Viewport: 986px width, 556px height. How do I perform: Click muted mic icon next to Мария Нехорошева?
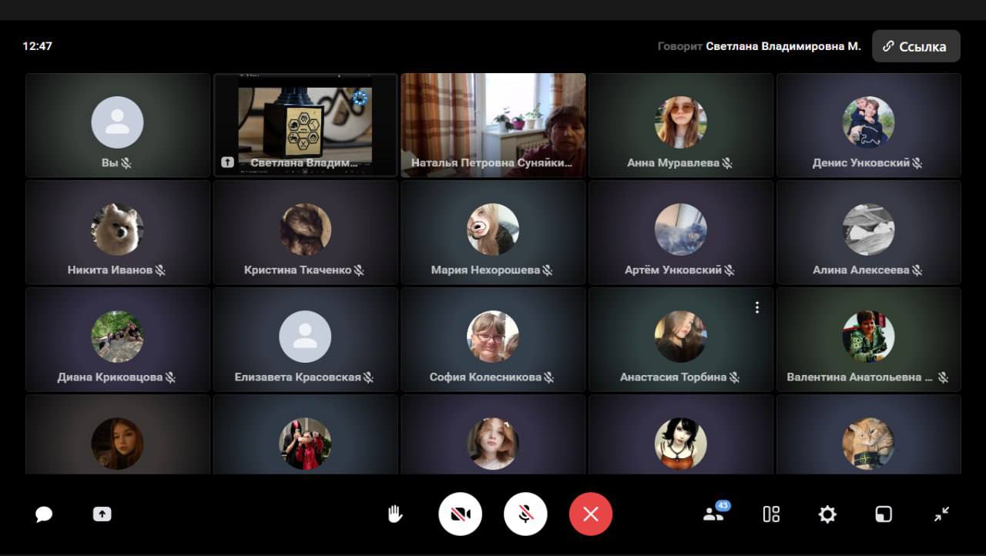click(x=548, y=270)
